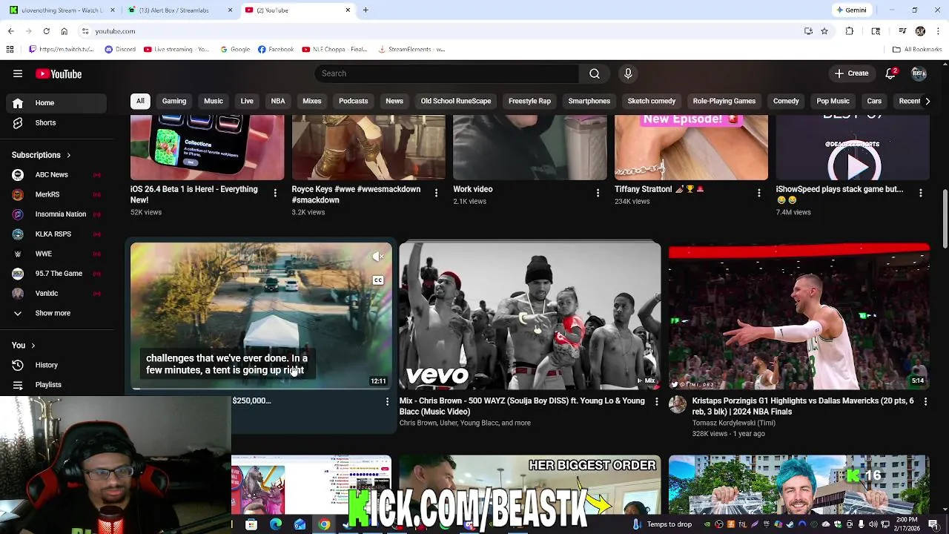
Task: Open the Discord bookmark
Action: tap(120, 50)
